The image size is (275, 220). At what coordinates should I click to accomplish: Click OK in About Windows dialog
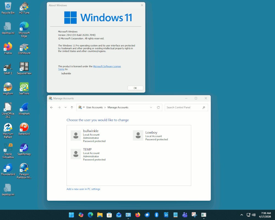pos(135,88)
